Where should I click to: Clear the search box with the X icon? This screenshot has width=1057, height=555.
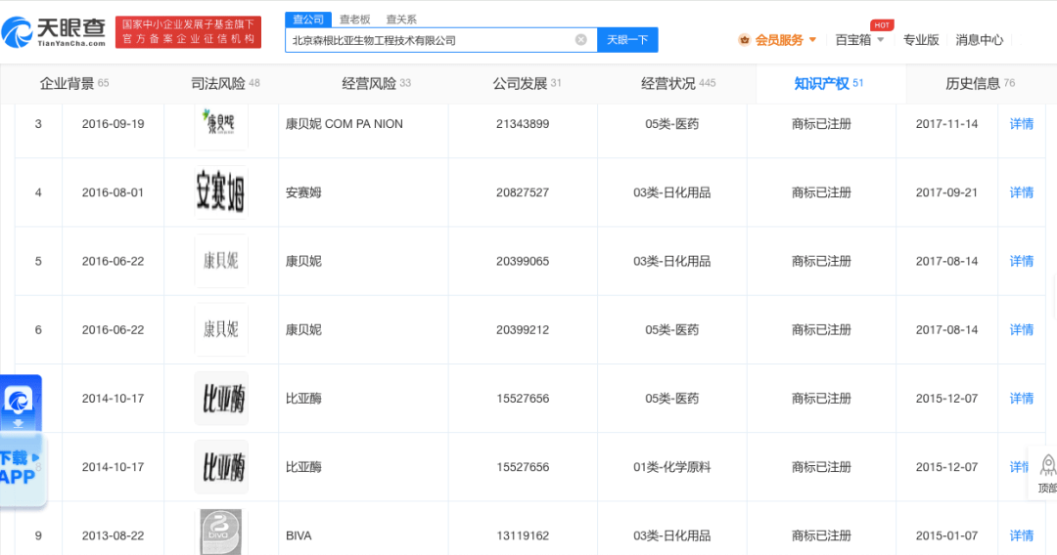coord(580,40)
